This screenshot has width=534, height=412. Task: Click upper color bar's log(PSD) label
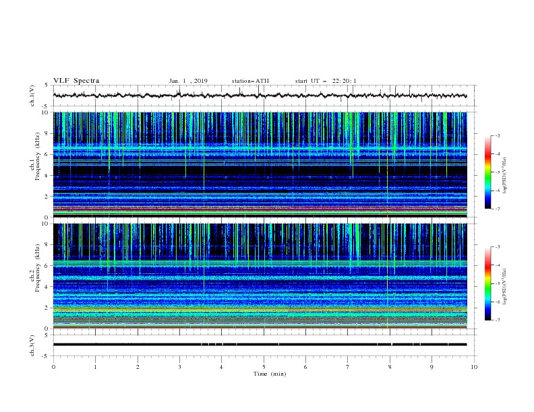coord(505,176)
